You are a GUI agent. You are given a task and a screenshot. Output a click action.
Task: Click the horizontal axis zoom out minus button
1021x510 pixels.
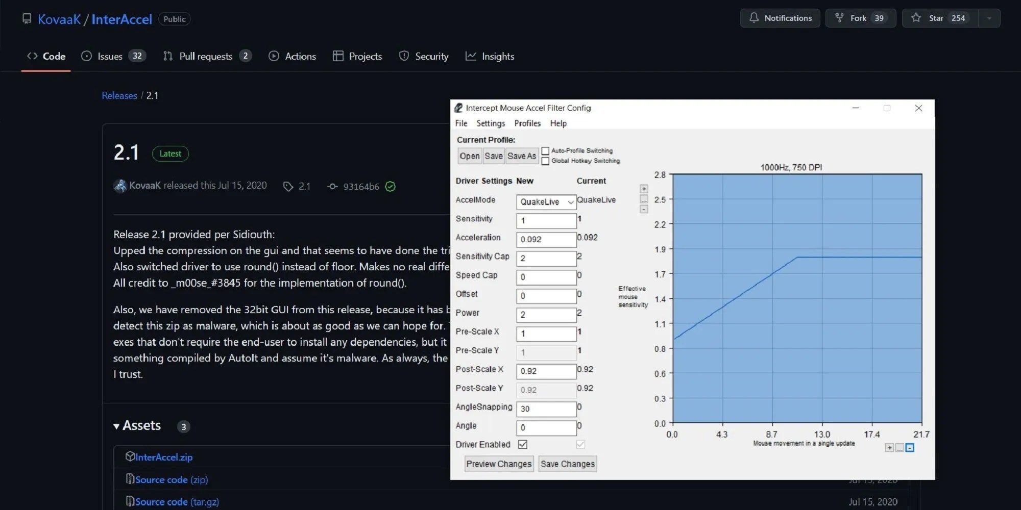tap(910, 448)
